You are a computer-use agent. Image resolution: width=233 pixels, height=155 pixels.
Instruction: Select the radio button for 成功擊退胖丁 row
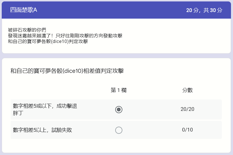pos(119,110)
